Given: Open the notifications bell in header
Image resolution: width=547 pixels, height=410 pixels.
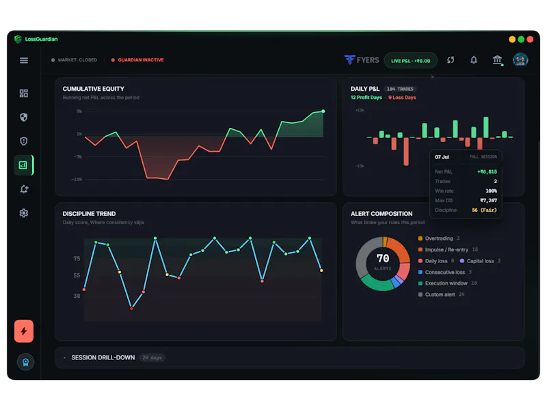Looking at the screenshot, I should click(x=474, y=60).
